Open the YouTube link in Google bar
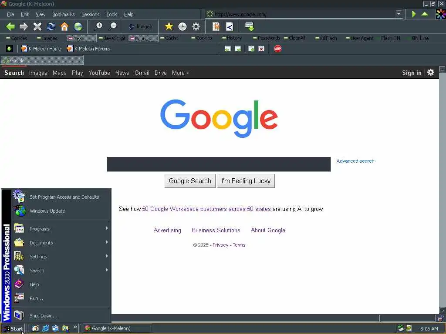446x334 pixels. tap(99, 73)
